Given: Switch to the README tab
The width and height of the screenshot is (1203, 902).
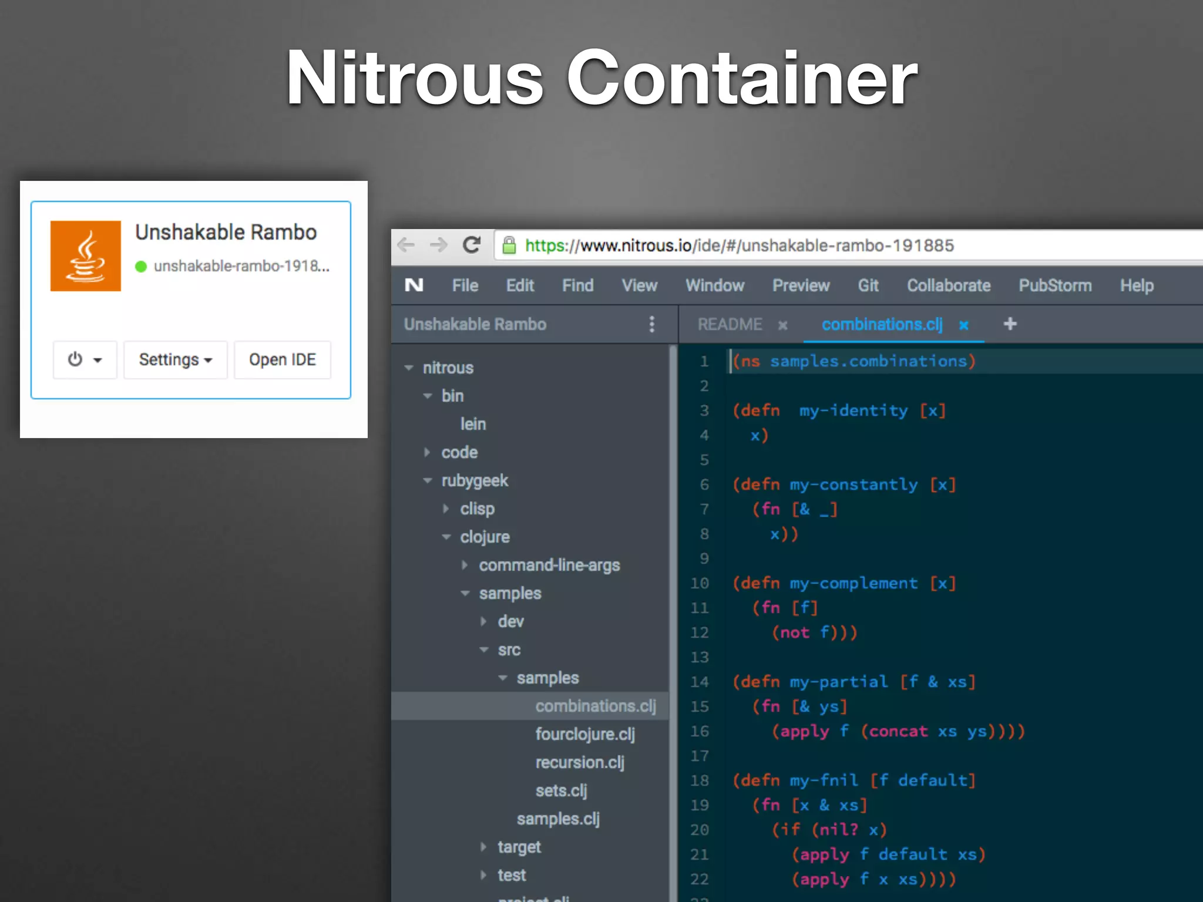Looking at the screenshot, I should [x=730, y=324].
